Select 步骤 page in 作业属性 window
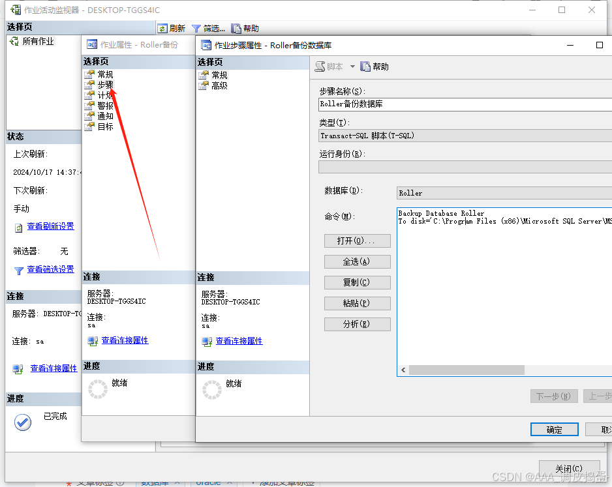612x487 pixels. tap(105, 85)
